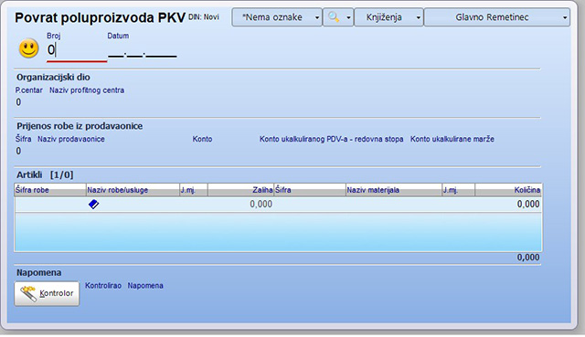Click the Naziv prodavaonice label

coord(71,139)
